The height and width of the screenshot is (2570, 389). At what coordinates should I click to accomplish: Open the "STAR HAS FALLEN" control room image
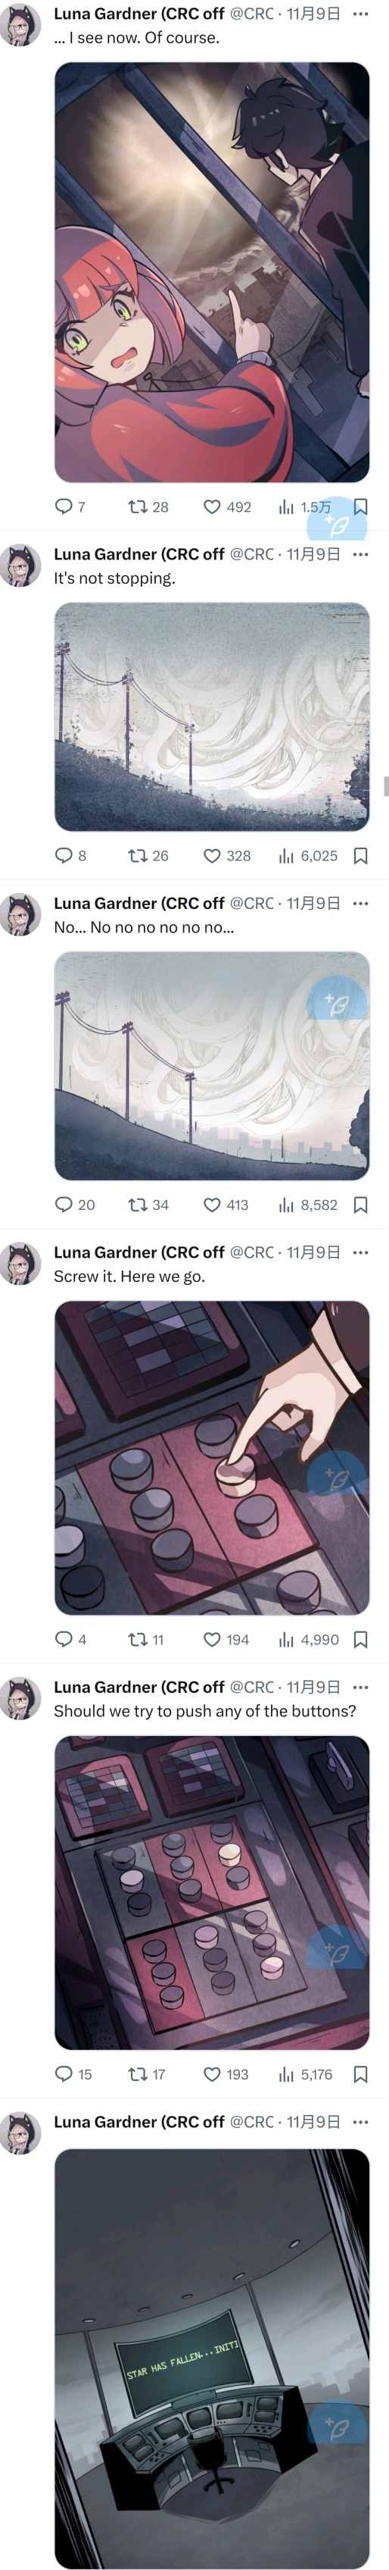coord(212,2358)
